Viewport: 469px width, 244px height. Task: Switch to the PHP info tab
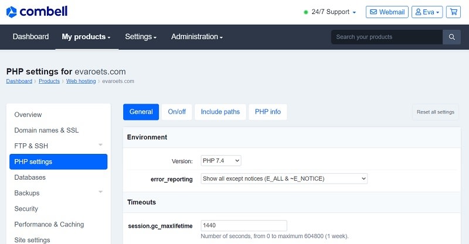(x=268, y=112)
